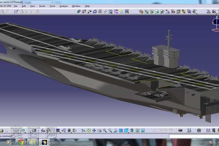This screenshot has width=219, height=146.
Task: Click the Zoom Out magnifier
Action: (x=110, y=130)
